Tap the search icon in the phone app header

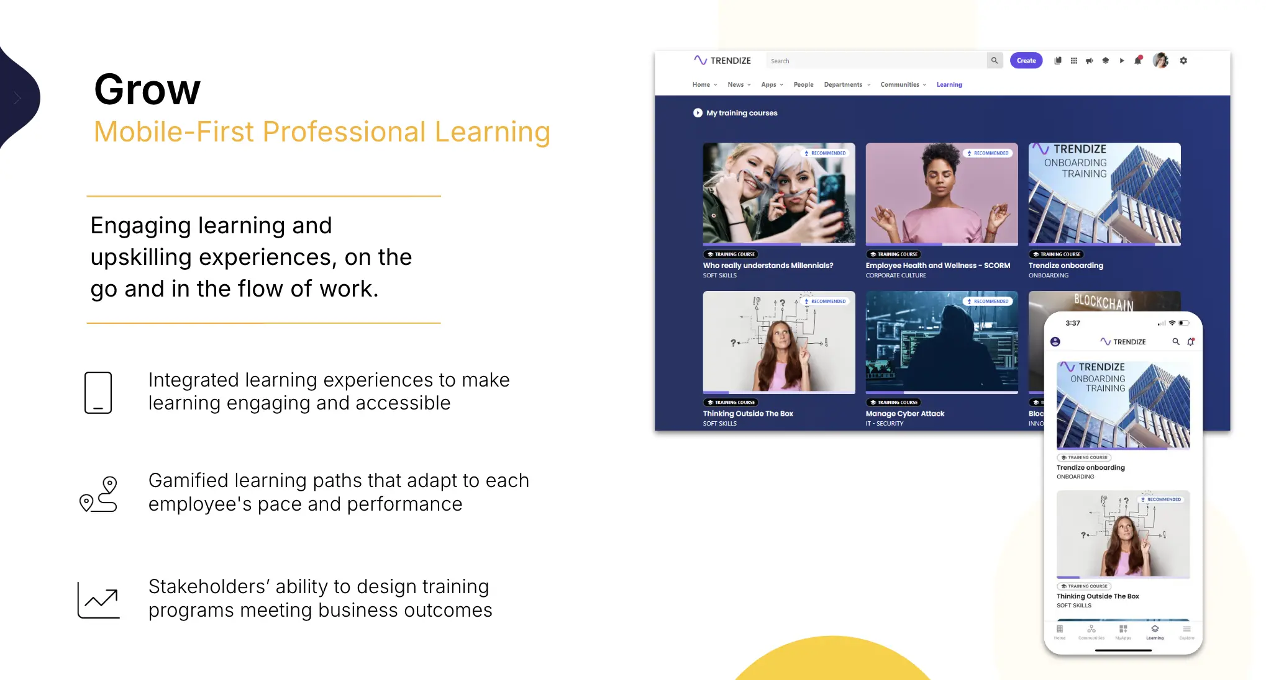(x=1176, y=342)
